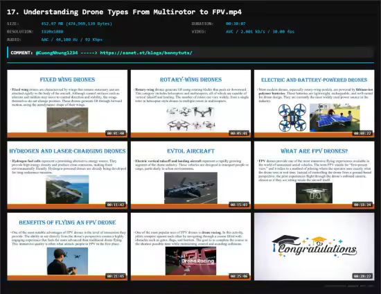
Task: Open the Rotary-Wing Drones thumbnail
Action: click(190, 104)
